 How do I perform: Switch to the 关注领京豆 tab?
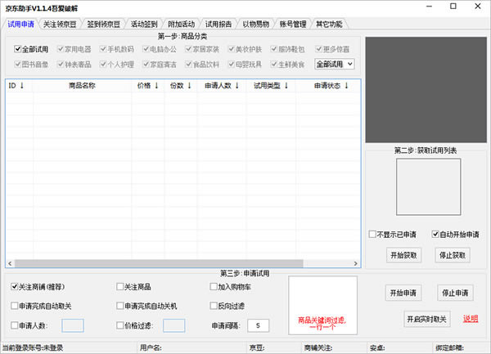click(64, 25)
